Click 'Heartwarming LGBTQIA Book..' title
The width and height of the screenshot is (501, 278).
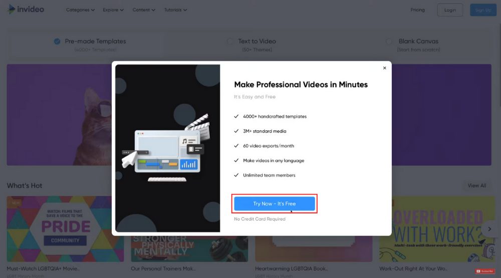pyautogui.click(x=292, y=268)
